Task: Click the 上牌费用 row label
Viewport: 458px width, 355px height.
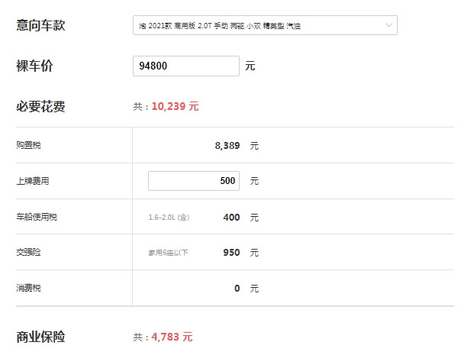Action: 33,181
